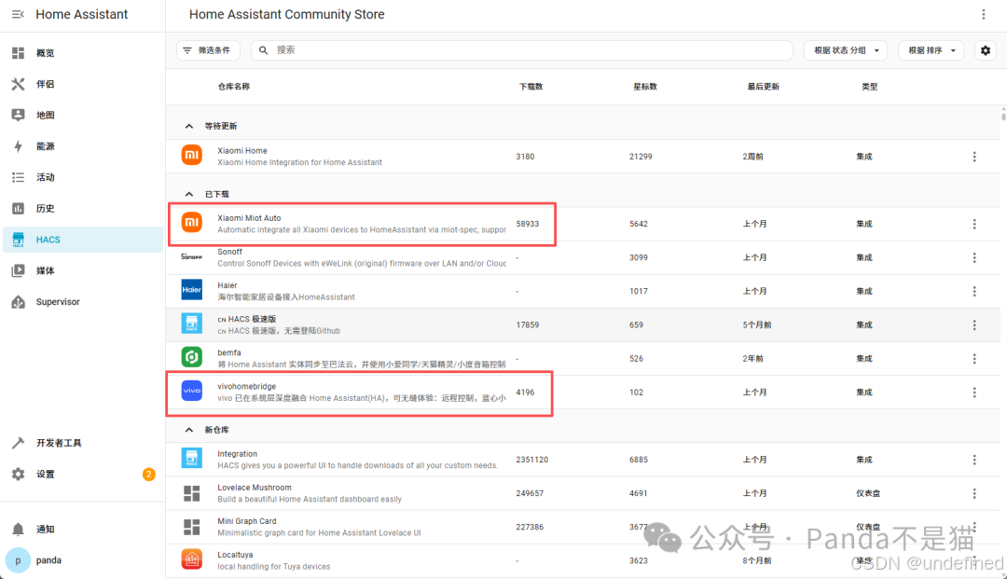Open the page overflow menu at top right
Viewport: 1007px width, 579px height.
pos(984,14)
